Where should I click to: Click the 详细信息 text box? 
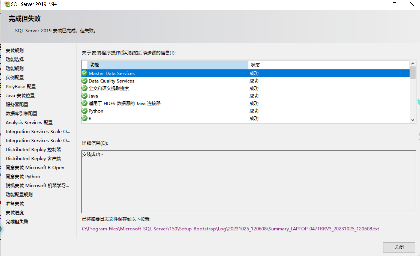pyautogui.click(x=248, y=182)
